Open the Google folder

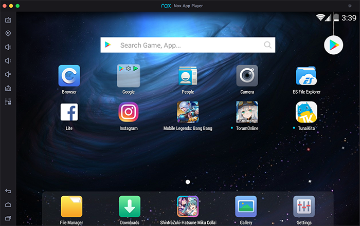[129, 76]
